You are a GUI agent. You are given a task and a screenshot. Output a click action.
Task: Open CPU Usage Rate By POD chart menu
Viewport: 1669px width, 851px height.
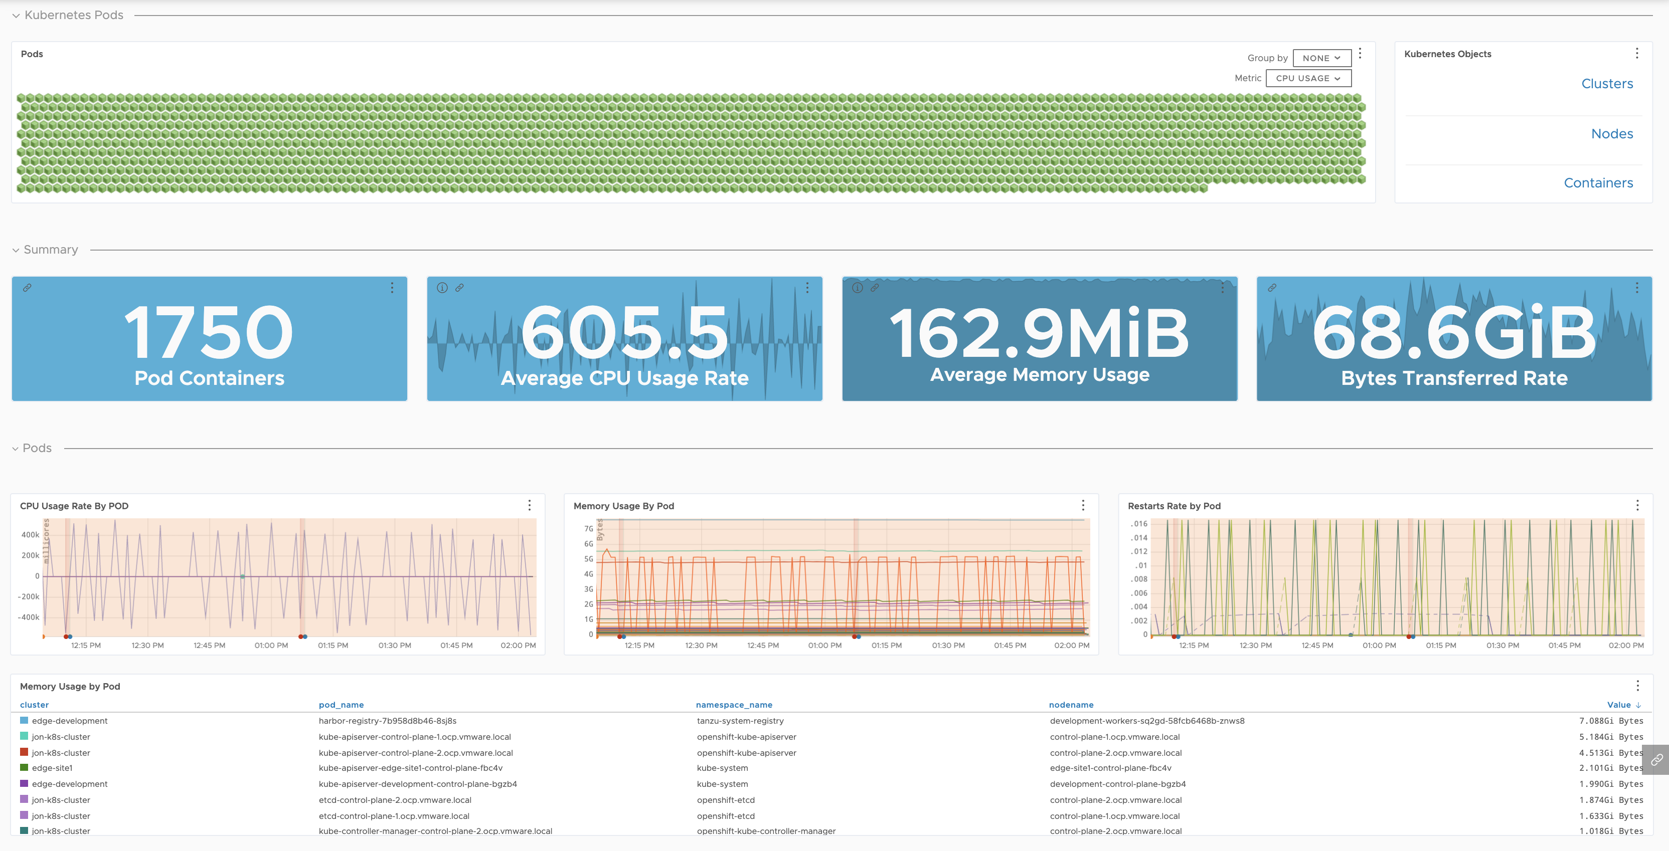coord(530,505)
